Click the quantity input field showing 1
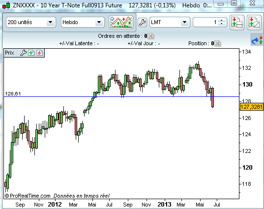264x209 pixels. tap(205, 22)
